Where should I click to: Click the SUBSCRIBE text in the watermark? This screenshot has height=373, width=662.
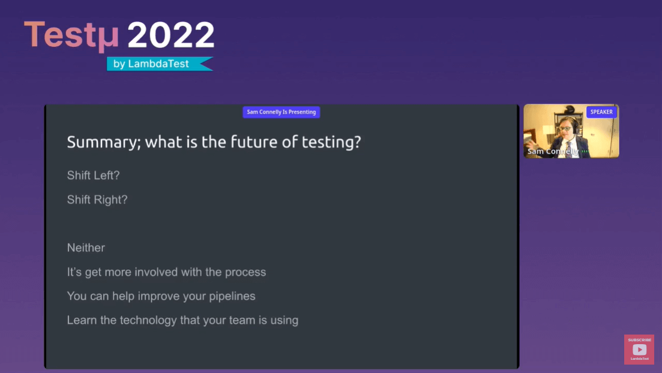(639, 340)
